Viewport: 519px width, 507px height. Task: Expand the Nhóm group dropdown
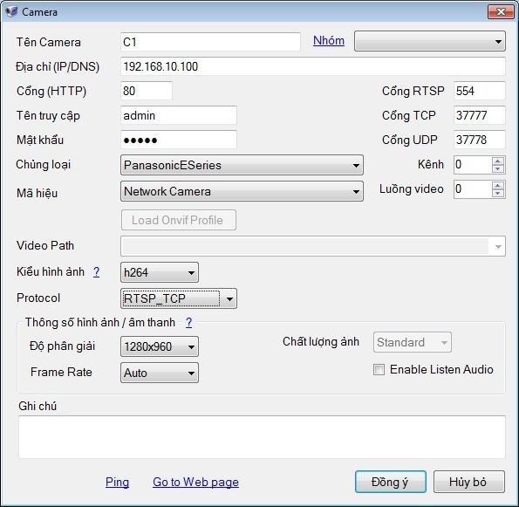[430, 41]
